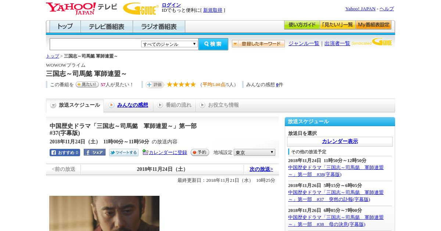The width and height of the screenshot is (441, 231).
Task: Focus the program search input field
Action: pyautogui.click(x=95, y=44)
